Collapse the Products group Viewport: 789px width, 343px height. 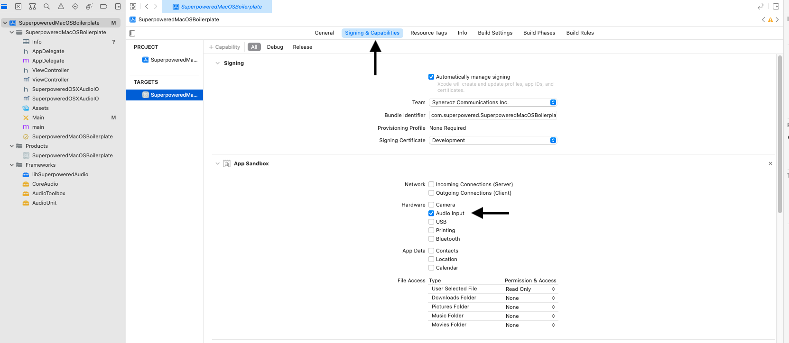tap(12, 146)
